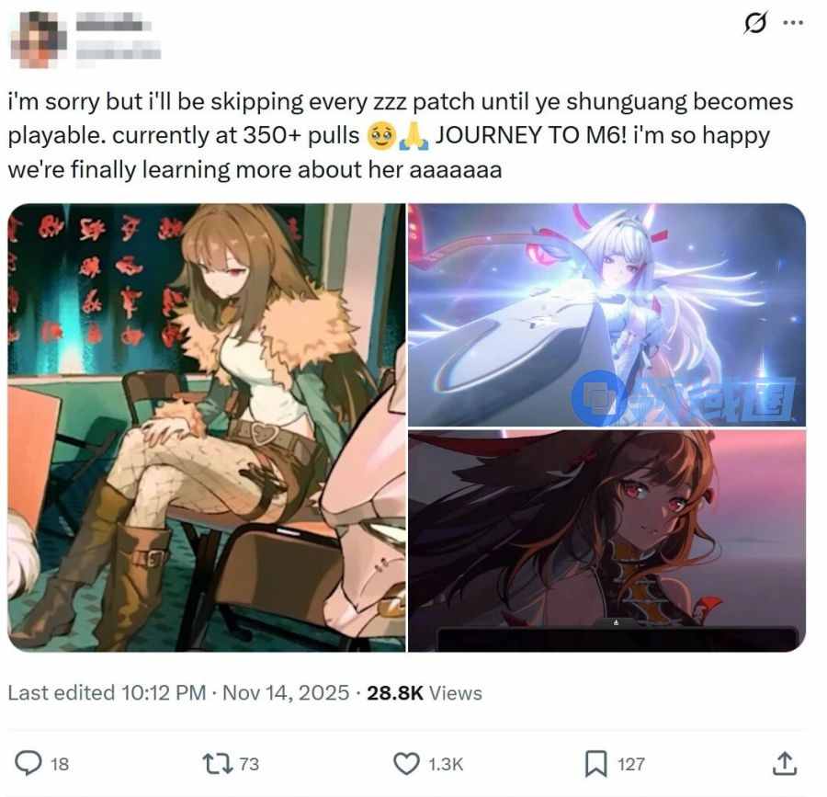Open the three-dot more options menu
The width and height of the screenshot is (827, 797).
(x=793, y=23)
